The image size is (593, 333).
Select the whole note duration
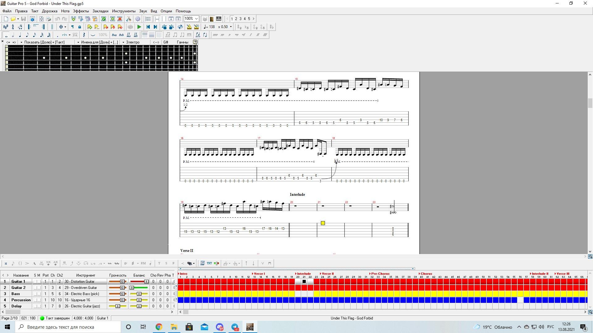tap(6, 35)
